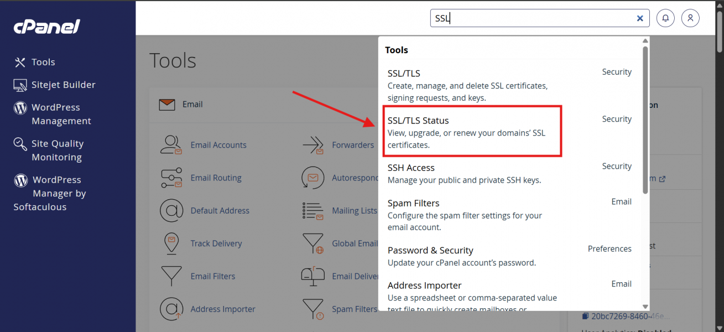Open Track Delivery link
The height and width of the screenshot is (332, 724).
pyautogui.click(x=216, y=243)
